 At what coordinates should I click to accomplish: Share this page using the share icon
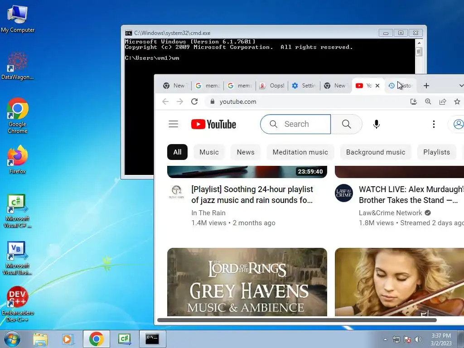pos(443,101)
